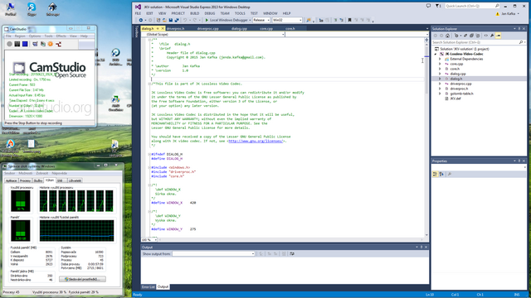Open the gnu.org licenses hyperlink in code
Image resolution: width=531 pixels, height=298 pixels.
click(x=256, y=141)
